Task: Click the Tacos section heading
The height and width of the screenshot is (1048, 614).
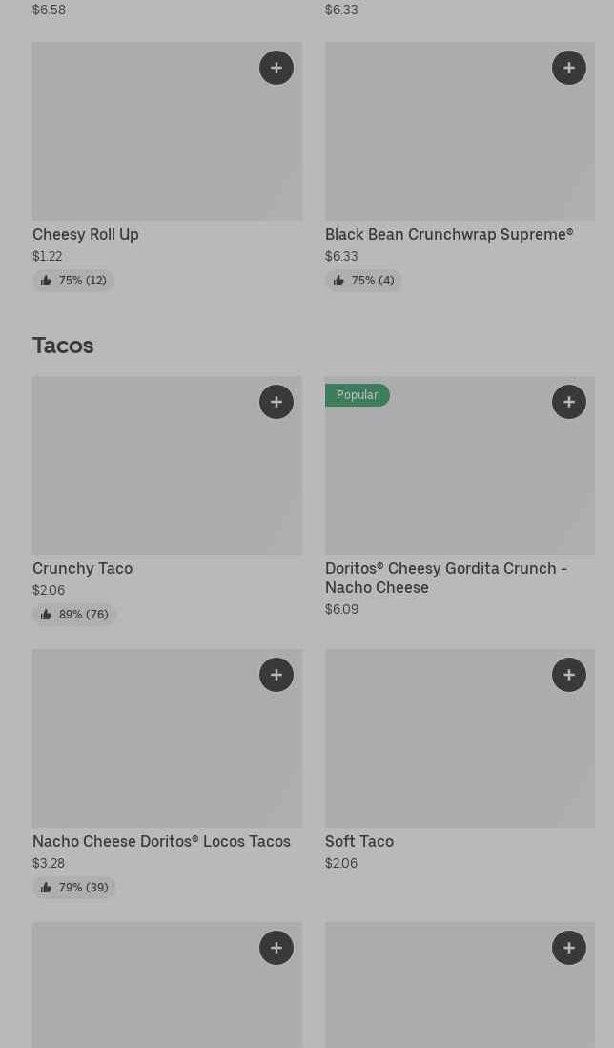Action: pyautogui.click(x=63, y=346)
